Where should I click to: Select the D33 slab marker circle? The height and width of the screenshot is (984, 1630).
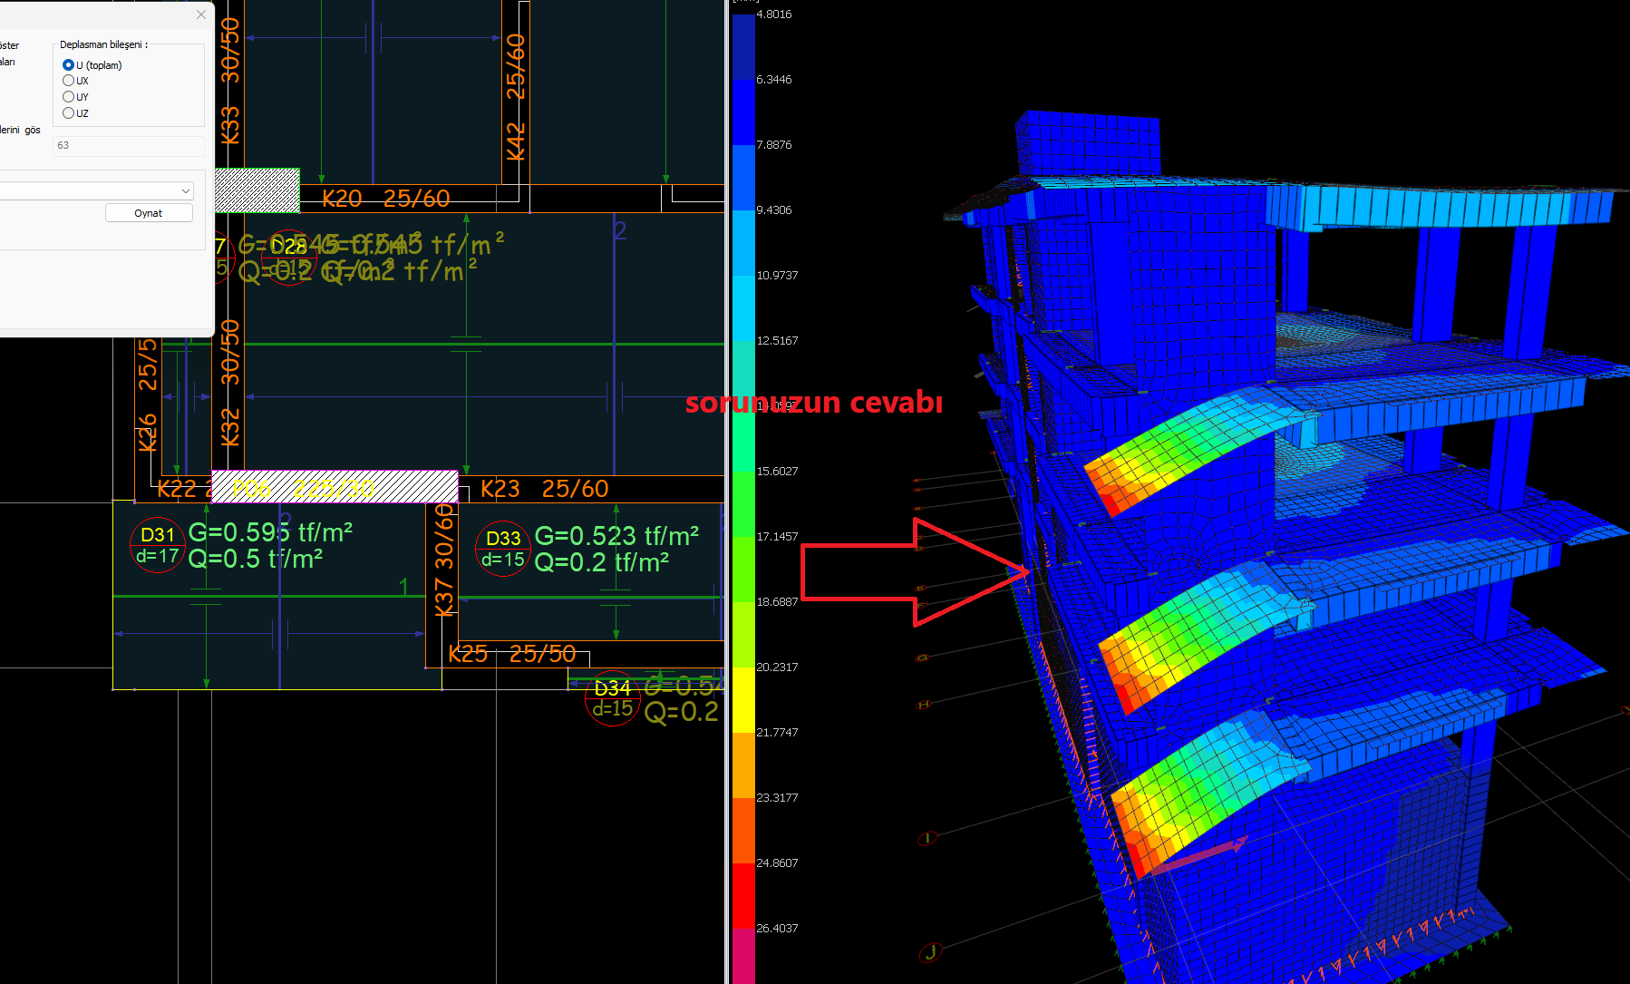503,549
